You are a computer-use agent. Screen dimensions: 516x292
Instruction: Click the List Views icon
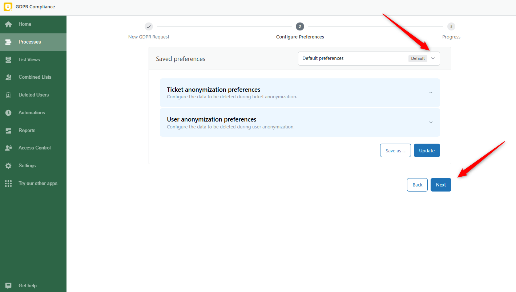pyautogui.click(x=8, y=60)
